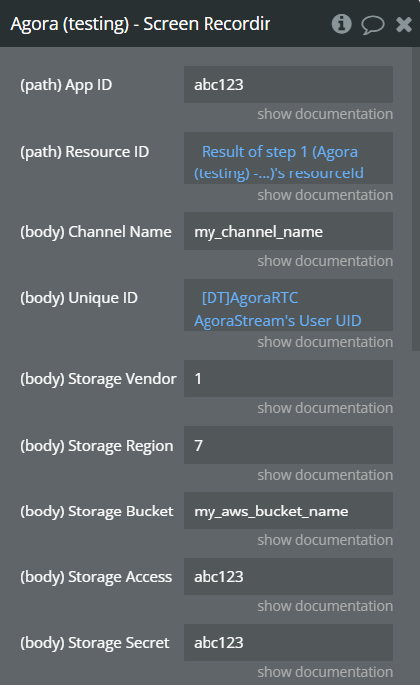Edit the Channel Name input field
The width and height of the screenshot is (420, 685).
pyautogui.click(x=288, y=231)
